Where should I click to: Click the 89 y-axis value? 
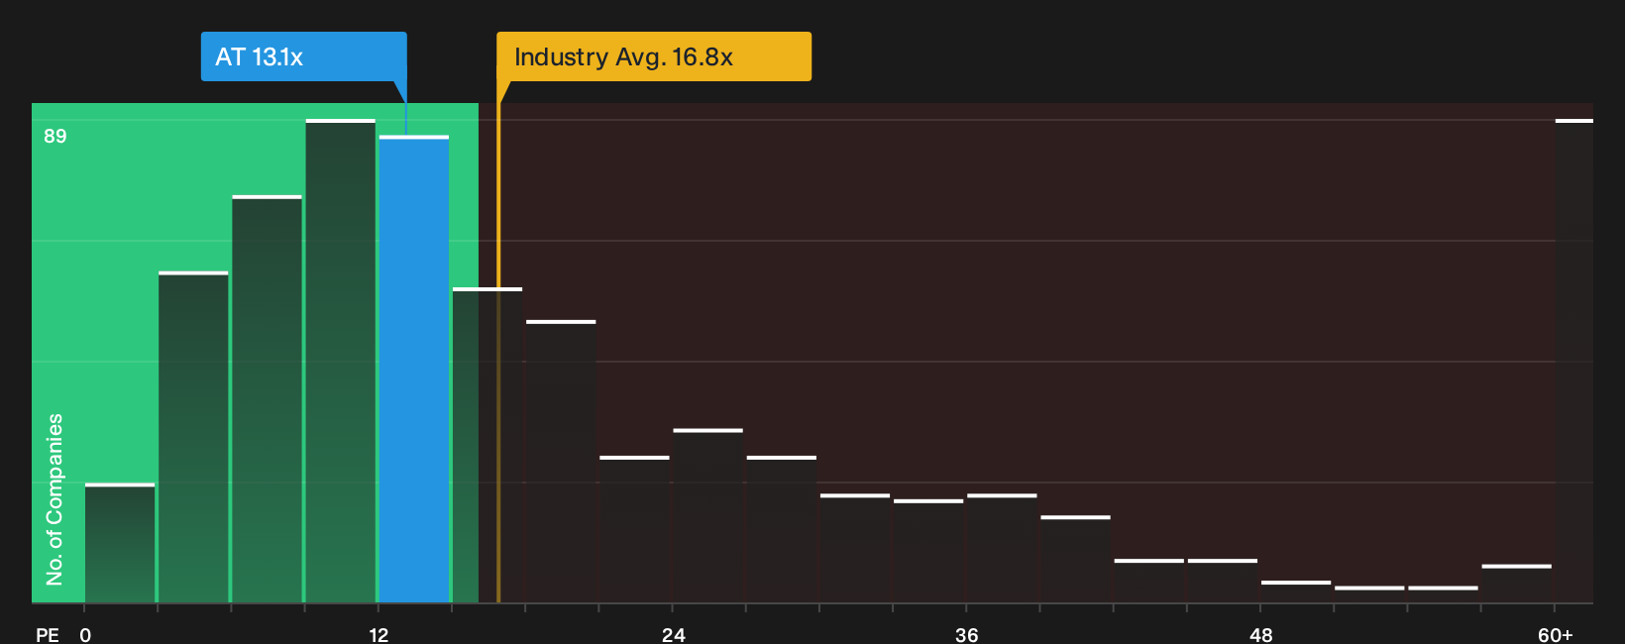point(55,136)
